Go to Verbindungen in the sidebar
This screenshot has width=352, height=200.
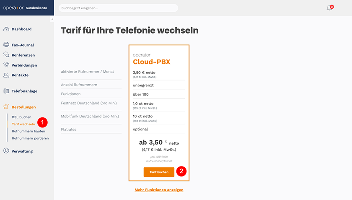click(24, 65)
